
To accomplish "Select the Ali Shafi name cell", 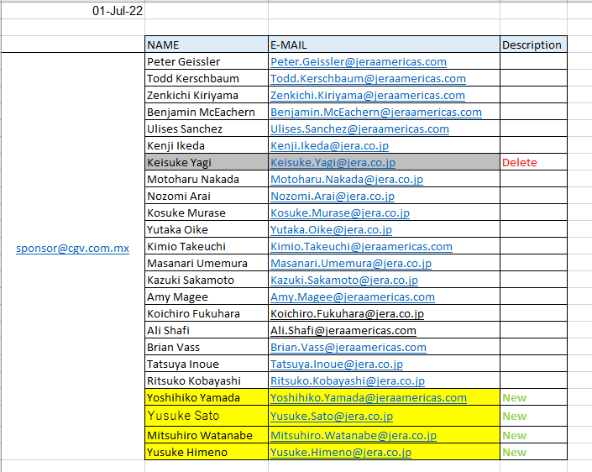I will [207, 330].
